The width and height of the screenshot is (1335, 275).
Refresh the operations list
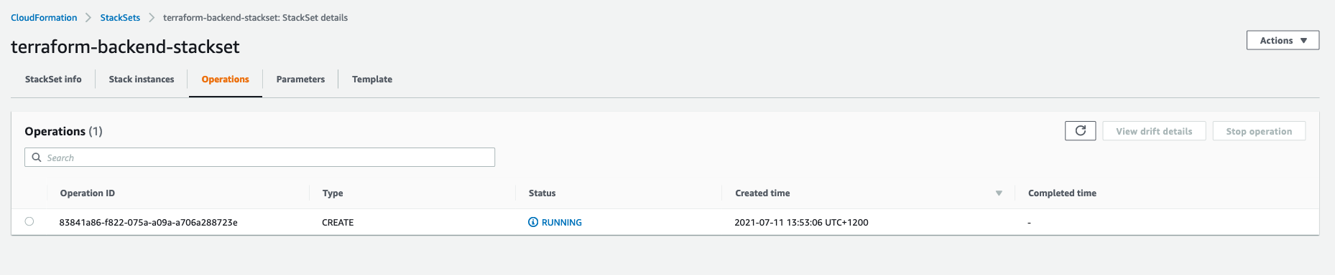[x=1080, y=131]
